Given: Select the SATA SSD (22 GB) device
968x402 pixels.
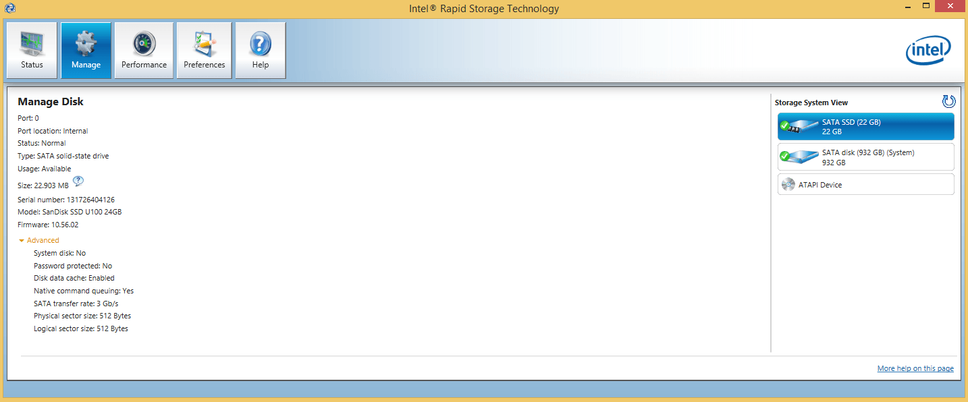Looking at the screenshot, I should point(866,127).
